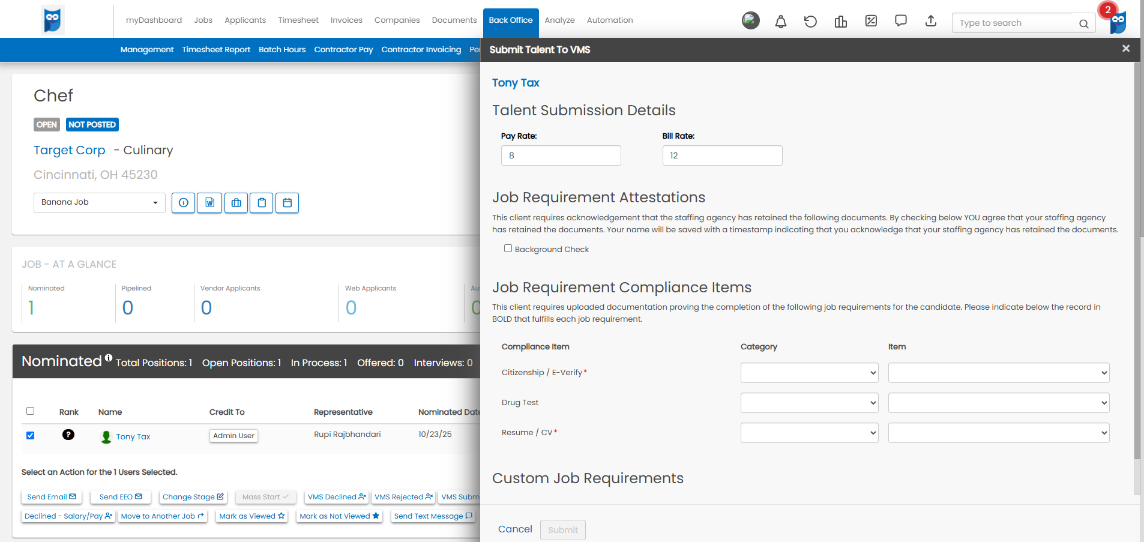Image resolution: width=1144 pixels, height=542 pixels.
Task: Open the notifications bell icon
Action: click(x=780, y=22)
